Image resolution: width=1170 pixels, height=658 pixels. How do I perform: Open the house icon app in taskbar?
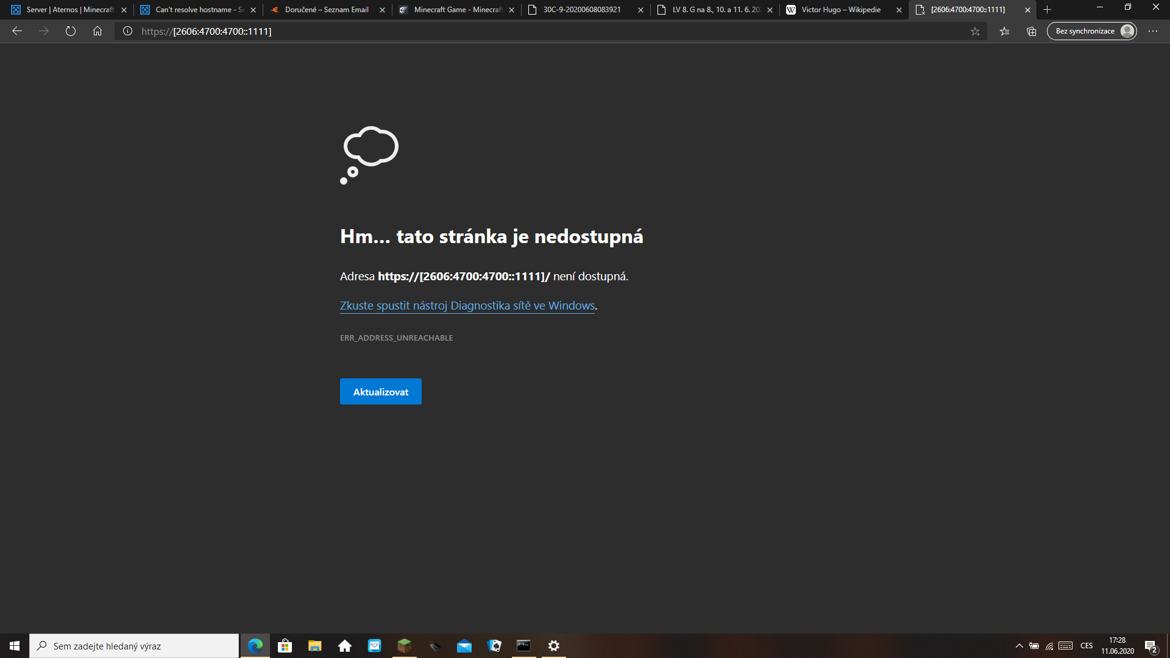345,646
